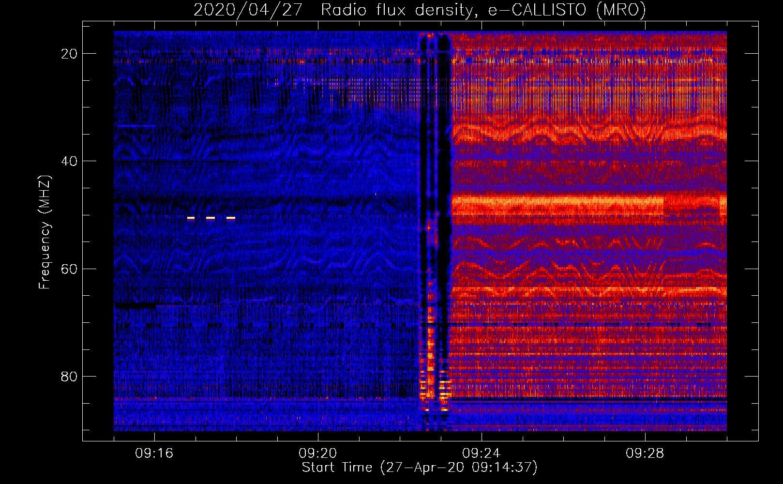Click the 60 MHz frequency tick label
This screenshot has height=484, width=783.
click(69, 269)
